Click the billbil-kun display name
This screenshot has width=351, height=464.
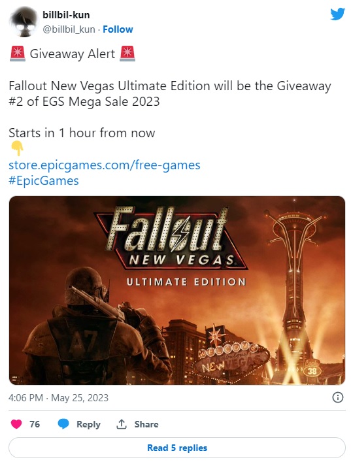[x=66, y=15]
